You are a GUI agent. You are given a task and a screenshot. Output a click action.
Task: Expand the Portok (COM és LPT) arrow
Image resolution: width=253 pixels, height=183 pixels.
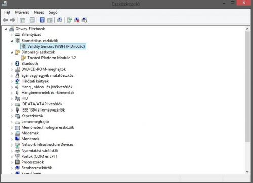[x=12, y=157]
